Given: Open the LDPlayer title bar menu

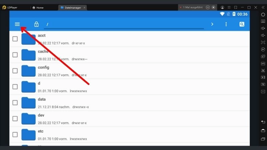Looking at the screenshot, I should (x=229, y=7).
